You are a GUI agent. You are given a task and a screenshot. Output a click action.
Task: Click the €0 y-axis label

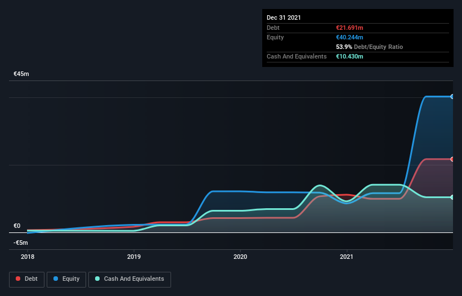point(17,226)
